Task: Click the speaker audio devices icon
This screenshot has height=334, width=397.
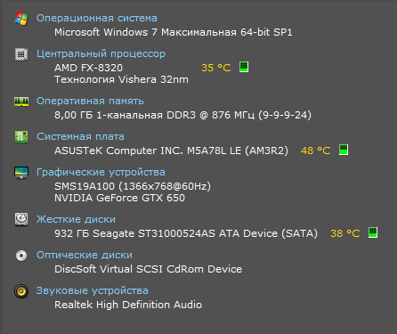Action: [x=21, y=291]
